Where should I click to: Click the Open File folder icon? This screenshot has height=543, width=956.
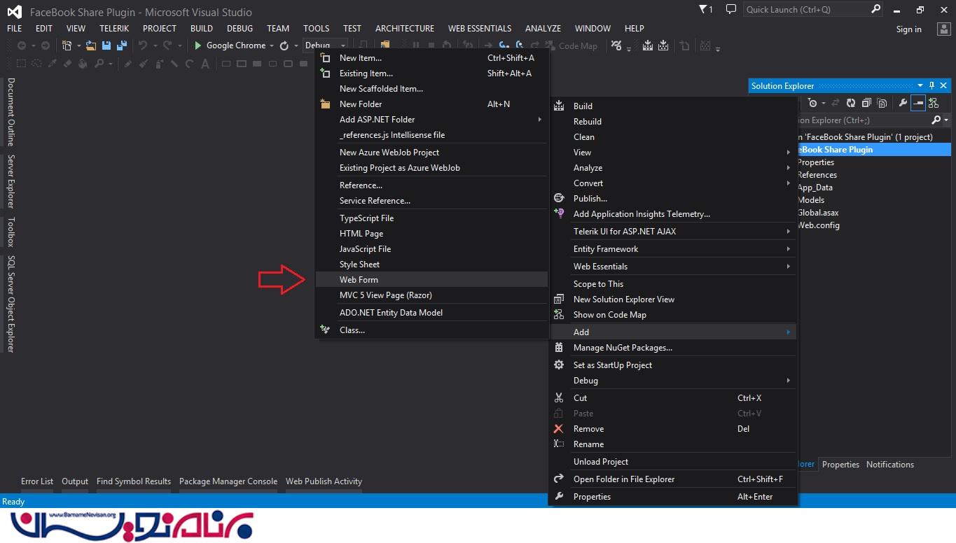coord(91,45)
